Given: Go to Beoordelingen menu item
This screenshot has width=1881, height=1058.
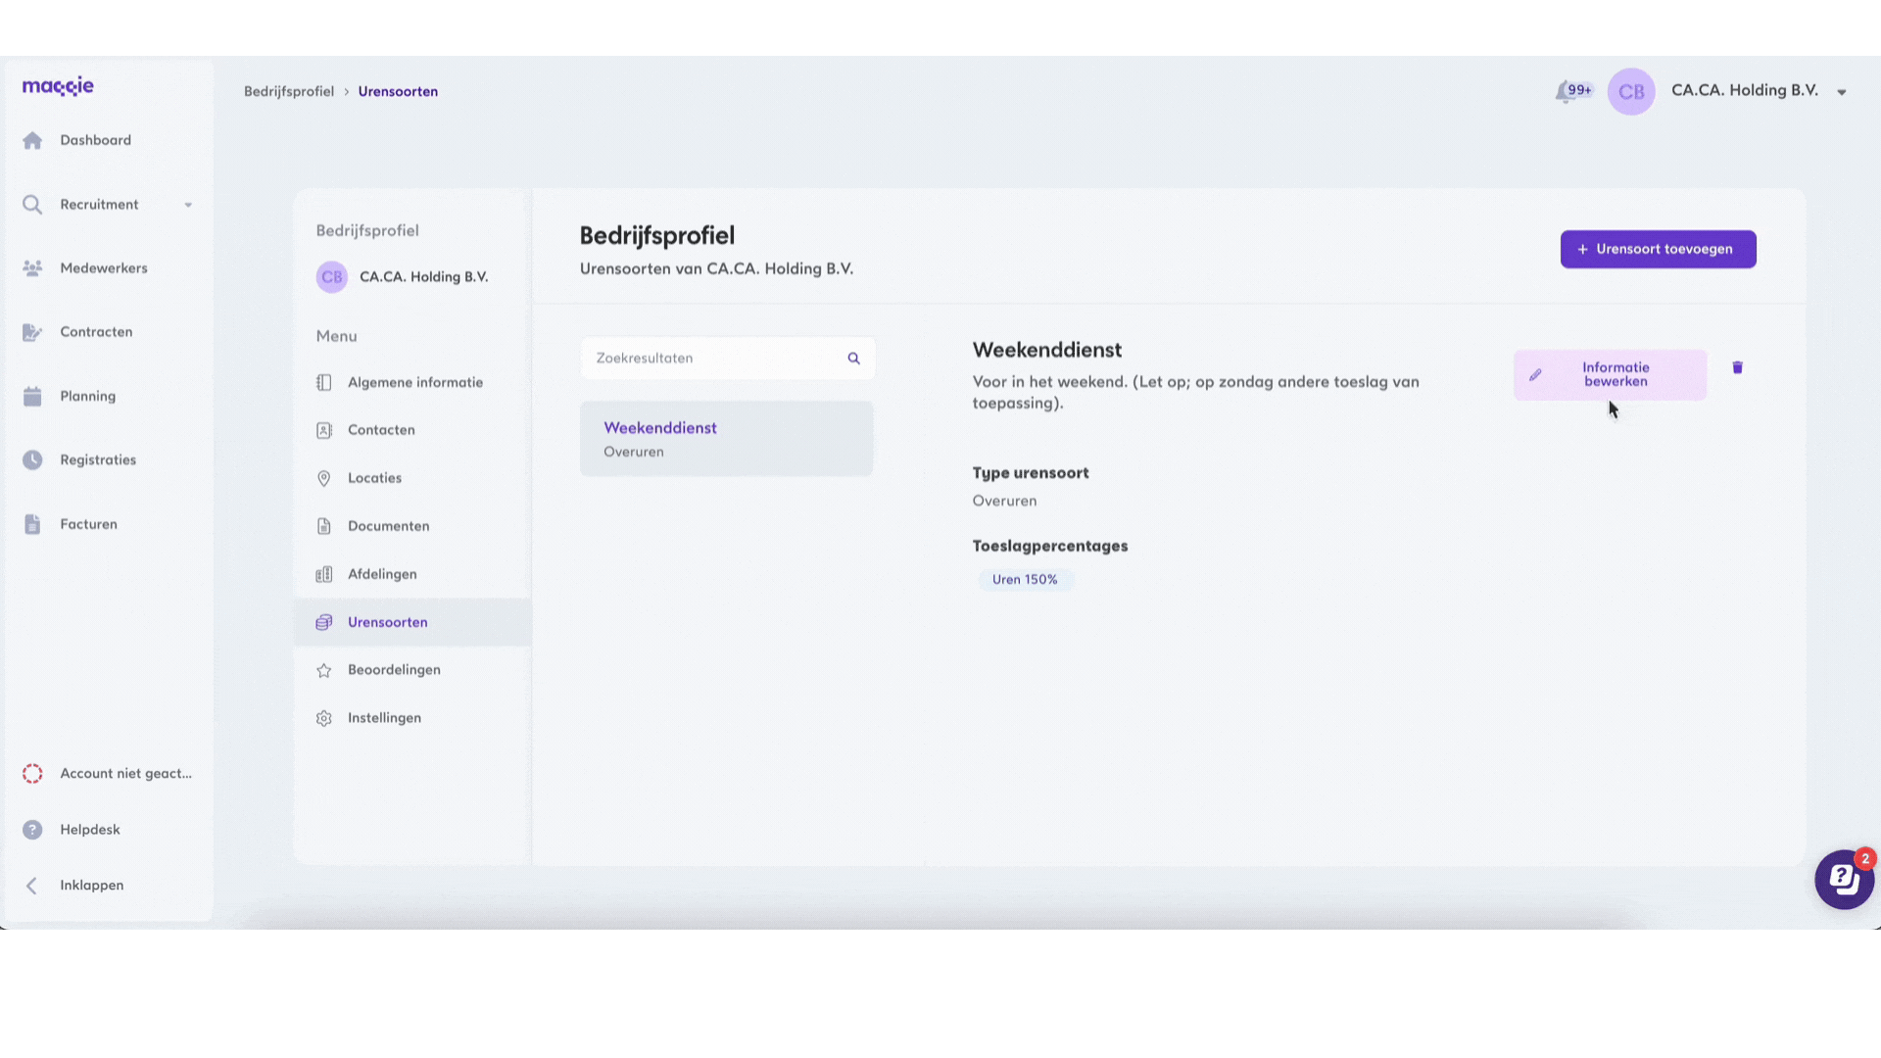Looking at the screenshot, I should 394,670.
